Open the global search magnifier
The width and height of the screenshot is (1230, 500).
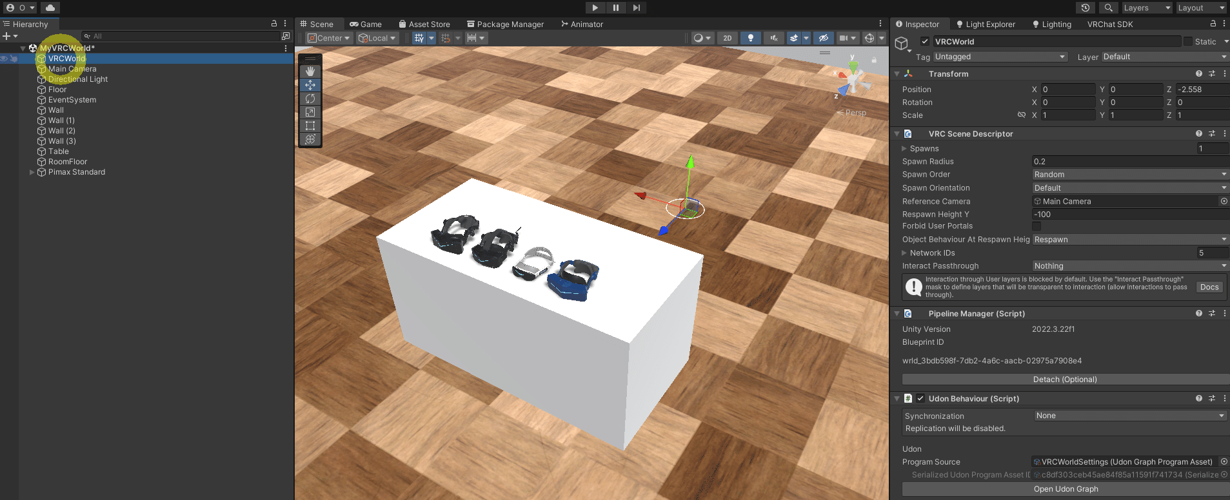click(1108, 8)
